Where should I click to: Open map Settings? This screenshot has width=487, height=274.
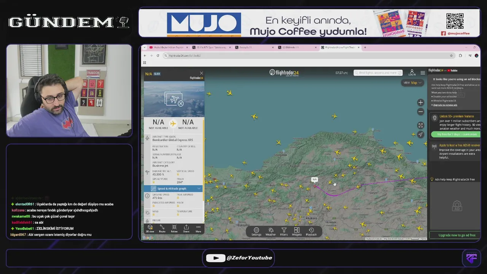256,232
